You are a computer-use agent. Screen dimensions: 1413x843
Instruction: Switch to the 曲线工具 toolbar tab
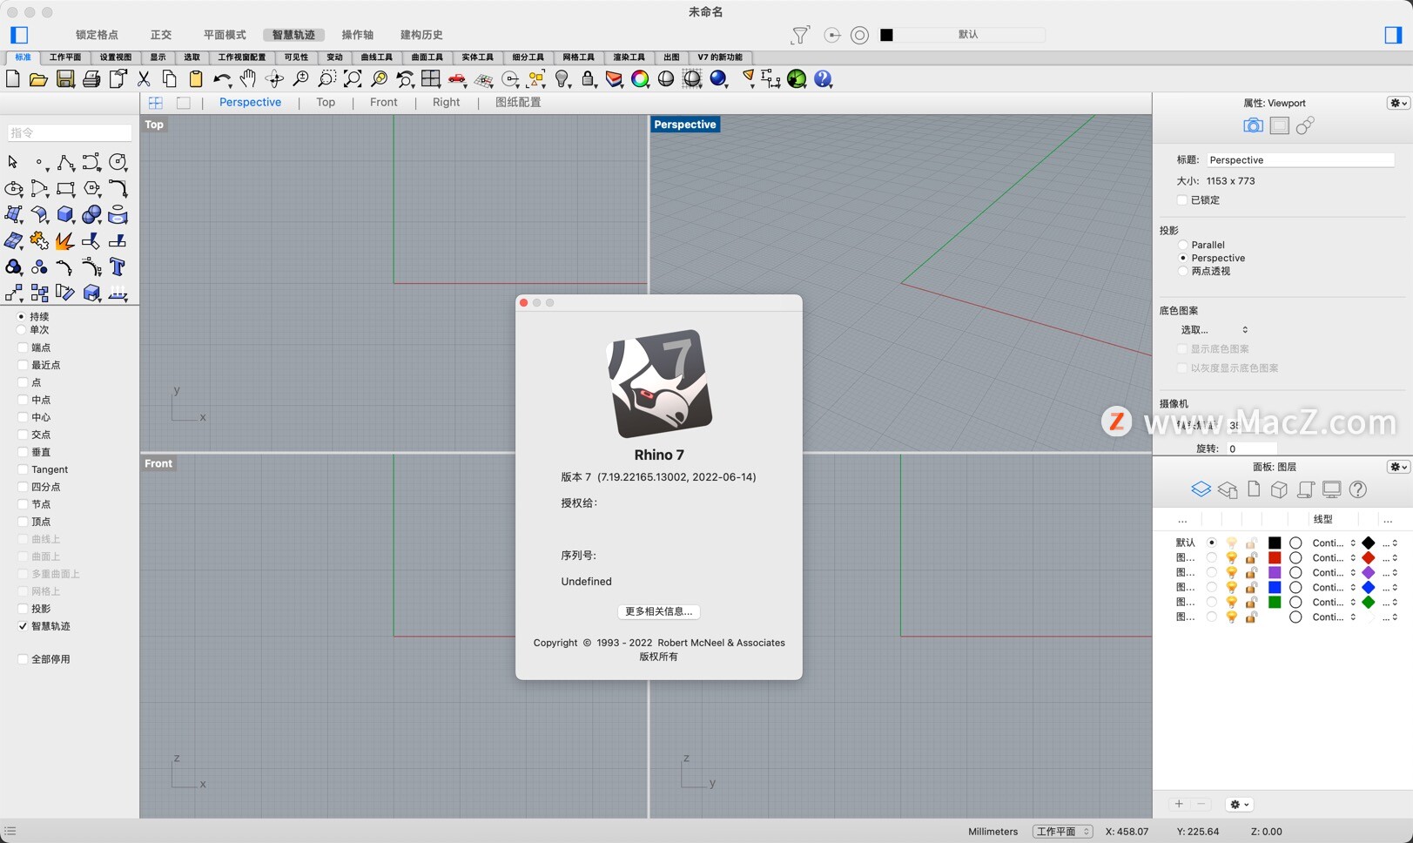coord(376,57)
